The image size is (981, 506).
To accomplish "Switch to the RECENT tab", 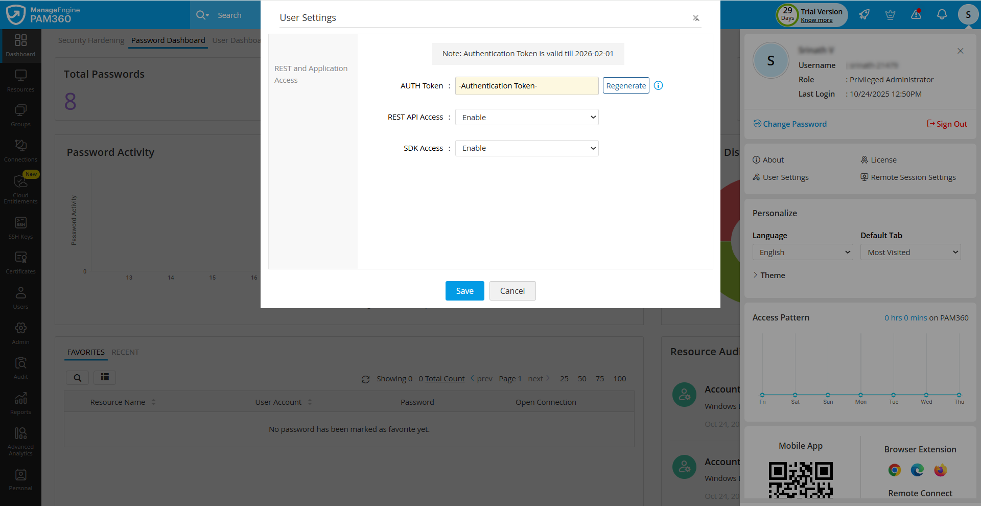I will click(x=126, y=352).
